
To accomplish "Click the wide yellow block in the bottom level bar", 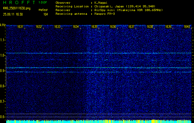I will (x=153, y=121).
